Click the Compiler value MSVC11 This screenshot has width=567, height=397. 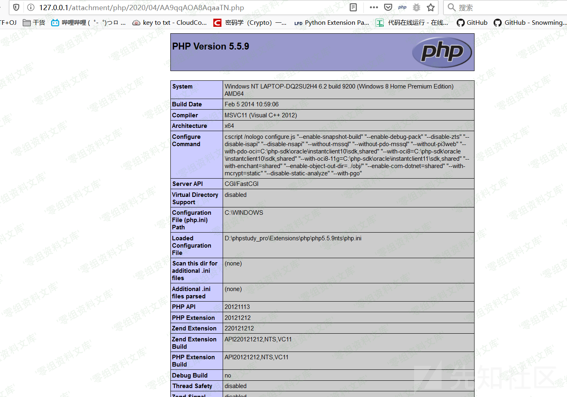tap(261, 115)
